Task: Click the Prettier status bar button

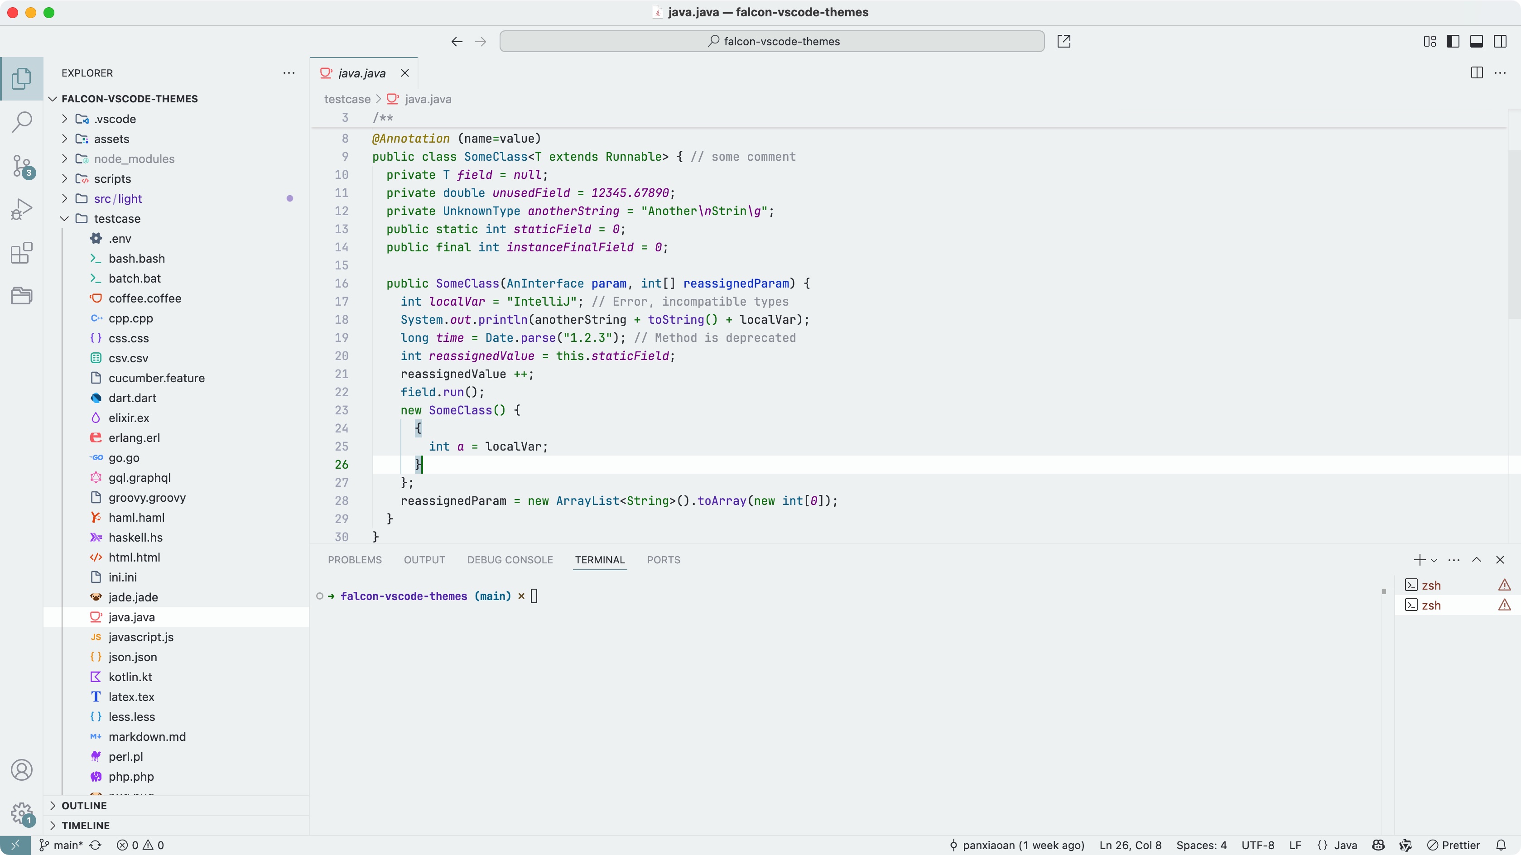Action: click(1453, 845)
